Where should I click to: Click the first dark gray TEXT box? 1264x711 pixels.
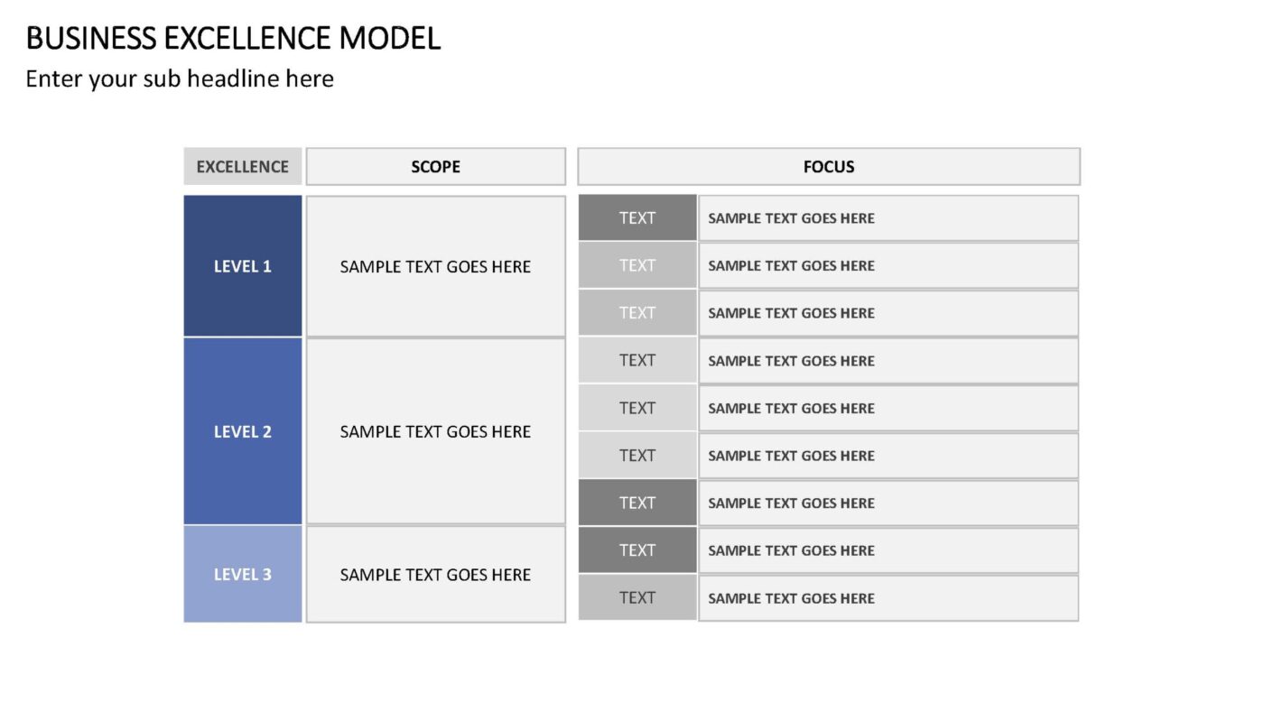pyautogui.click(x=637, y=217)
